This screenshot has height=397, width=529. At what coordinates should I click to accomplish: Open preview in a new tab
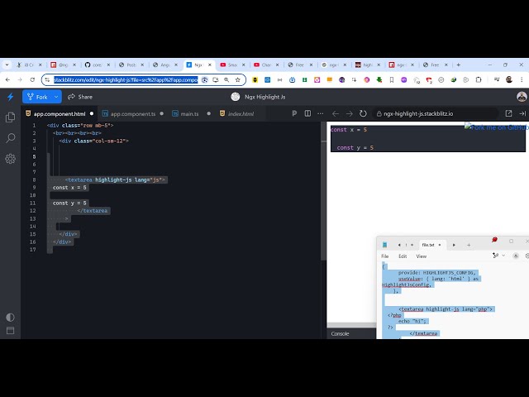coord(508,113)
